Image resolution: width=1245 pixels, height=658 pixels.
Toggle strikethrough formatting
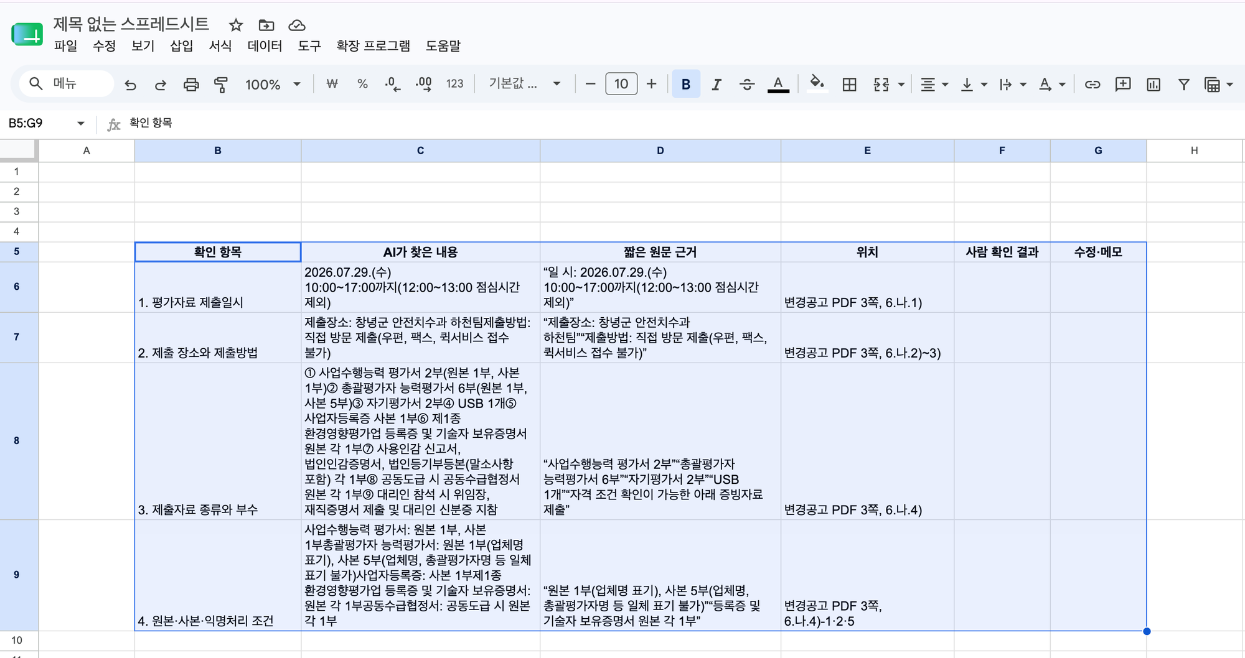747,85
